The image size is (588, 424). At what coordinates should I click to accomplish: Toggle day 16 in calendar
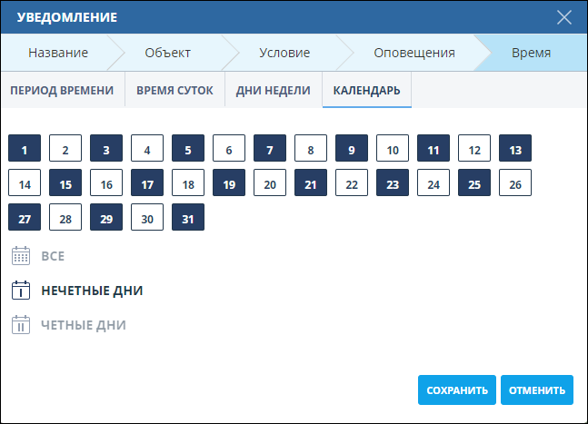[106, 182]
